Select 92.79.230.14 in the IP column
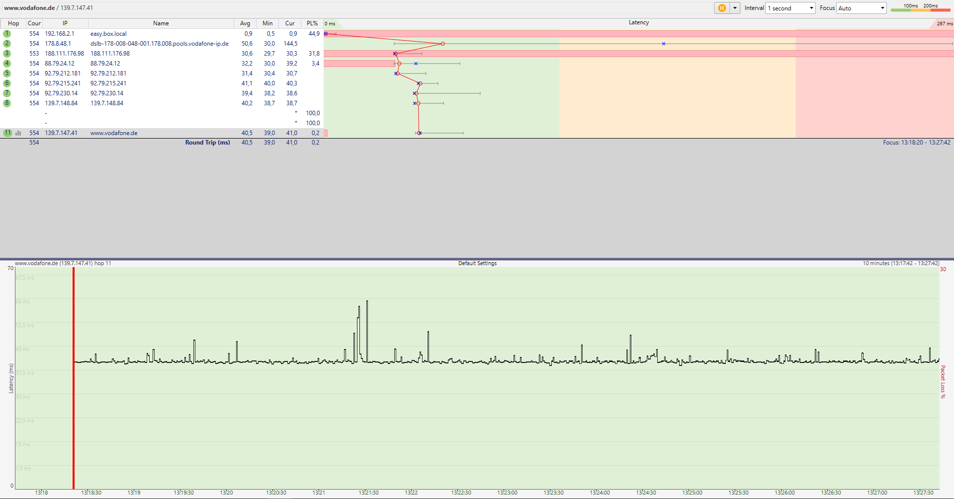This screenshot has width=954, height=499. 61,93
